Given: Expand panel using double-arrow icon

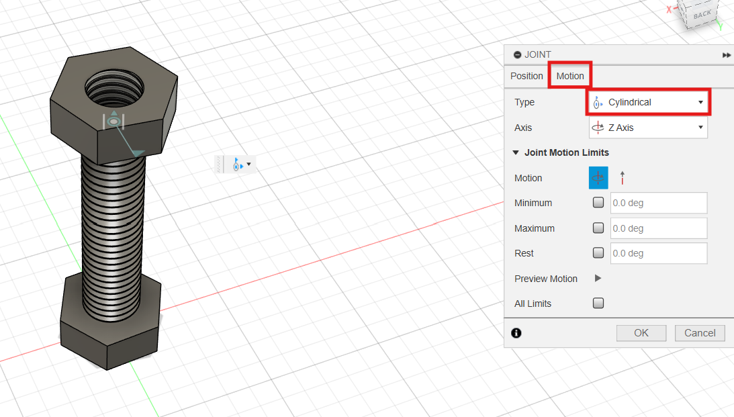Looking at the screenshot, I should pos(727,55).
